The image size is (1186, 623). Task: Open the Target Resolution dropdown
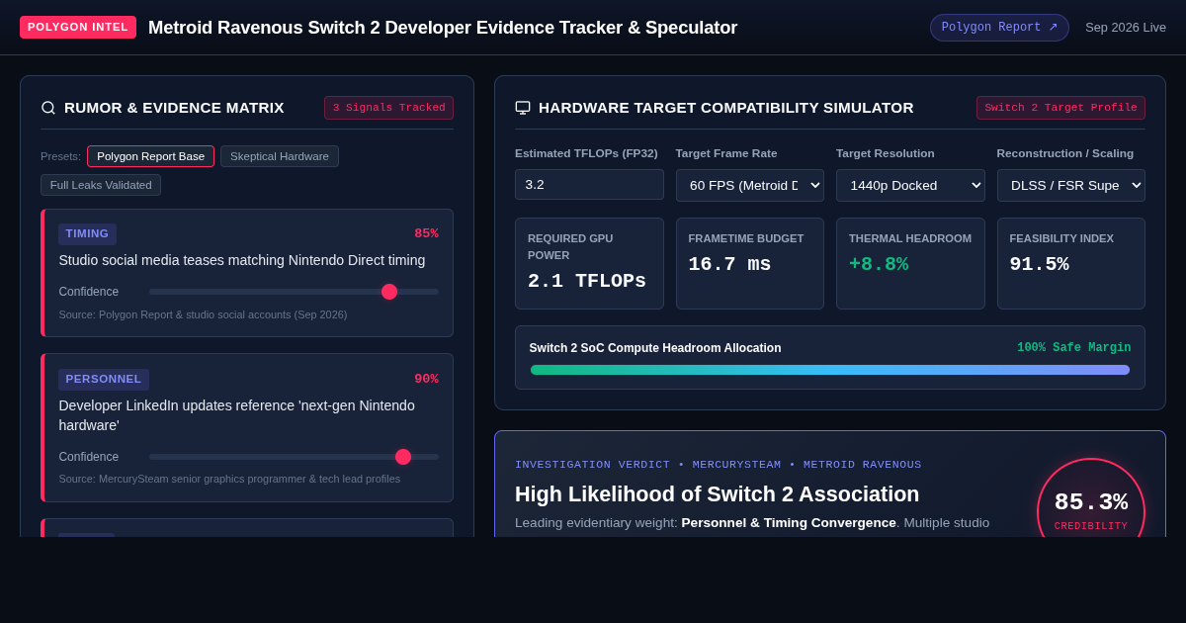tap(910, 185)
